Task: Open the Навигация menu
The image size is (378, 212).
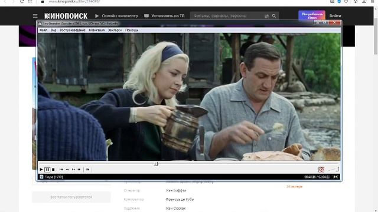Action: click(x=96, y=30)
